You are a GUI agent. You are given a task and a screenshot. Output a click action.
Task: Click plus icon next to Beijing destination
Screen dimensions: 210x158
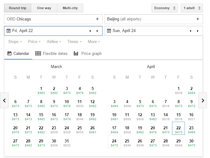pos(198,19)
